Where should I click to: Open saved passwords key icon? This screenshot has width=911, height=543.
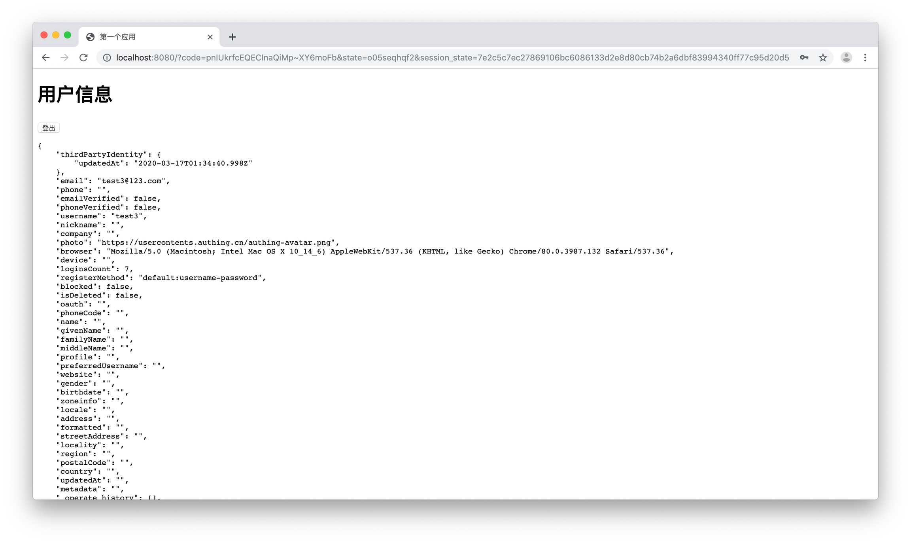(x=804, y=58)
